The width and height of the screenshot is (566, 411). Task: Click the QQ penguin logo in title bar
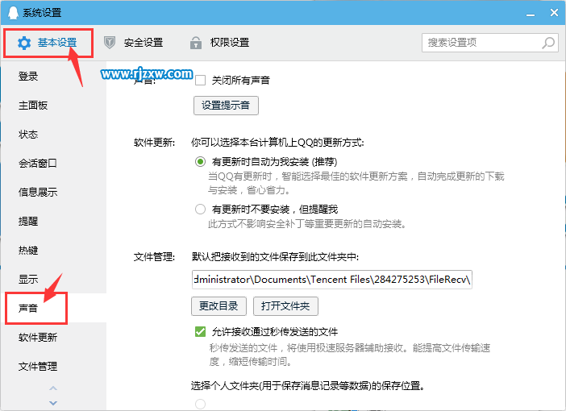pos(13,13)
